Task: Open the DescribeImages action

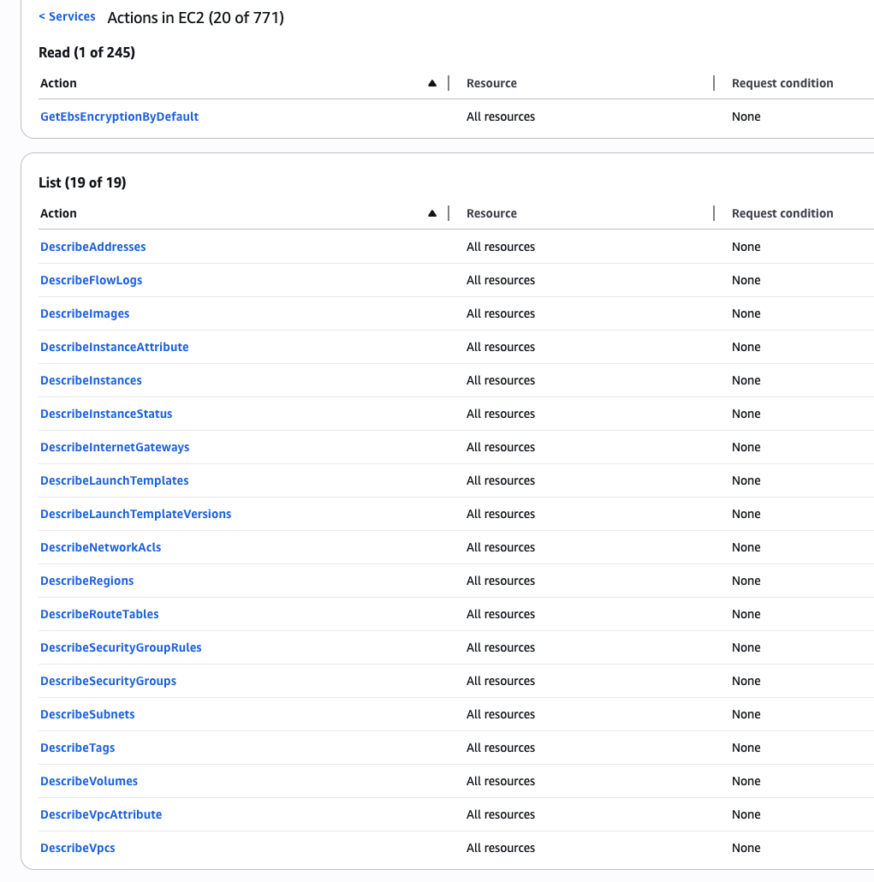Action: [85, 313]
